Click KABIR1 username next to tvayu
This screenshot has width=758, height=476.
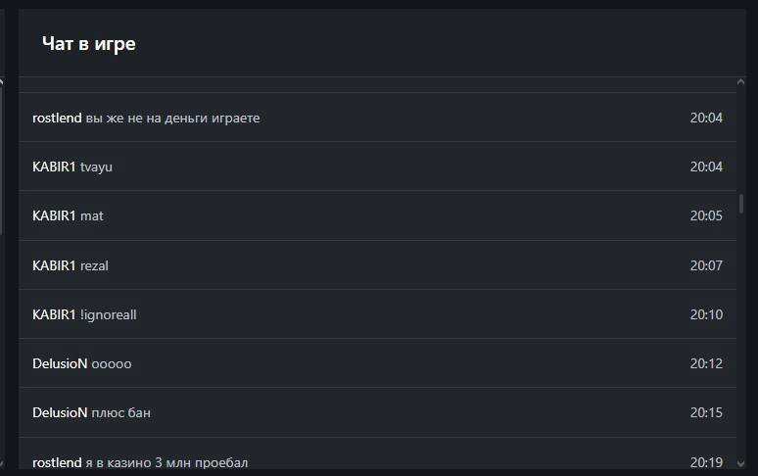(x=54, y=167)
